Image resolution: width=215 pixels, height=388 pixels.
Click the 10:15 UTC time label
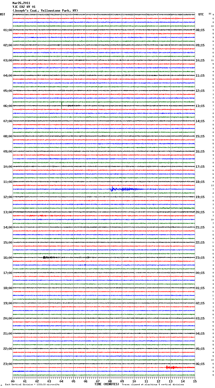[x=200, y=60]
